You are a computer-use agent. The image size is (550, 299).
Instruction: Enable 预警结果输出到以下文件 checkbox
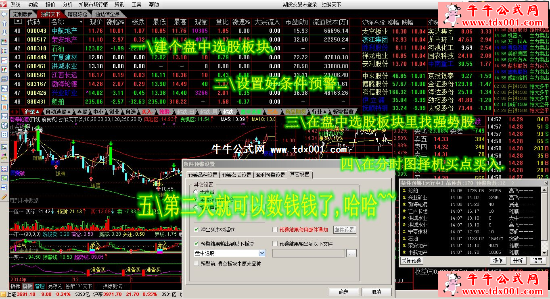(x=275, y=244)
